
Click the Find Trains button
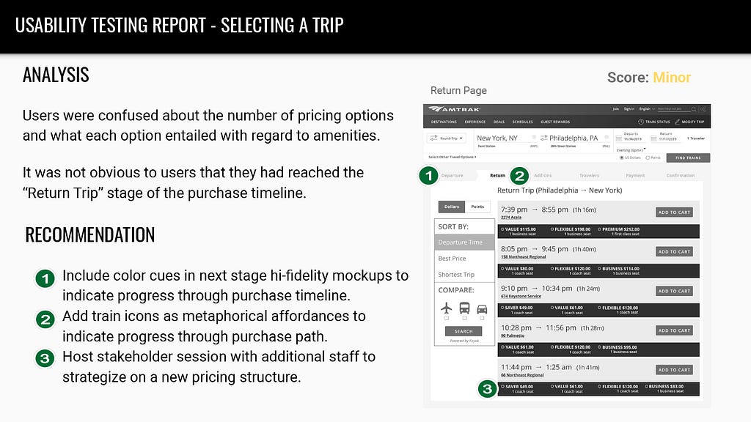688,158
